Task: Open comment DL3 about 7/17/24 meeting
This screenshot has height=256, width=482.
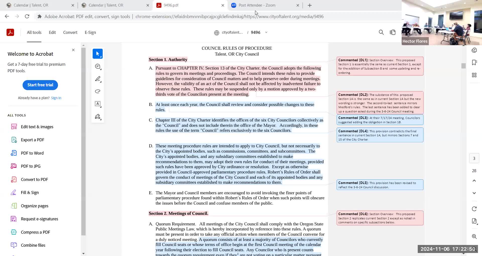Action: click(380, 120)
